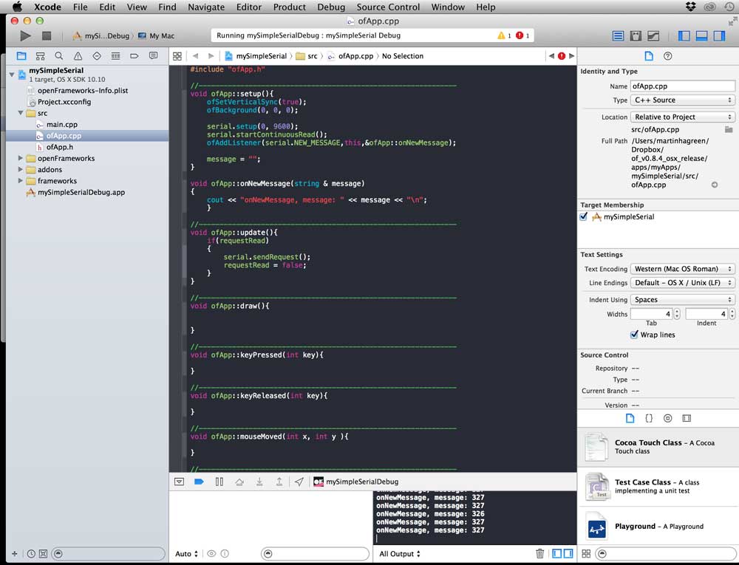Pause program execution

pyautogui.click(x=219, y=482)
